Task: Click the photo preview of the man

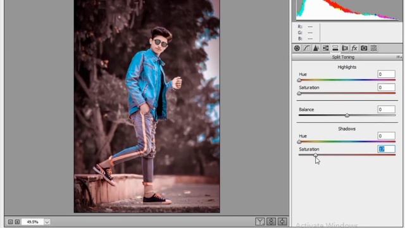Action: point(147,106)
